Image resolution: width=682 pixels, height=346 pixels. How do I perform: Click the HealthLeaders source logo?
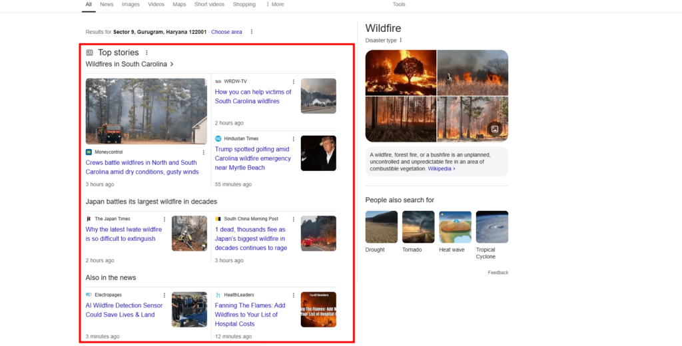pyautogui.click(x=218, y=295)
